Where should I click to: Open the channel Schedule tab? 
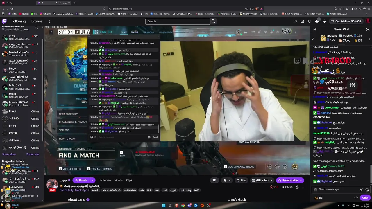(105, 180)
